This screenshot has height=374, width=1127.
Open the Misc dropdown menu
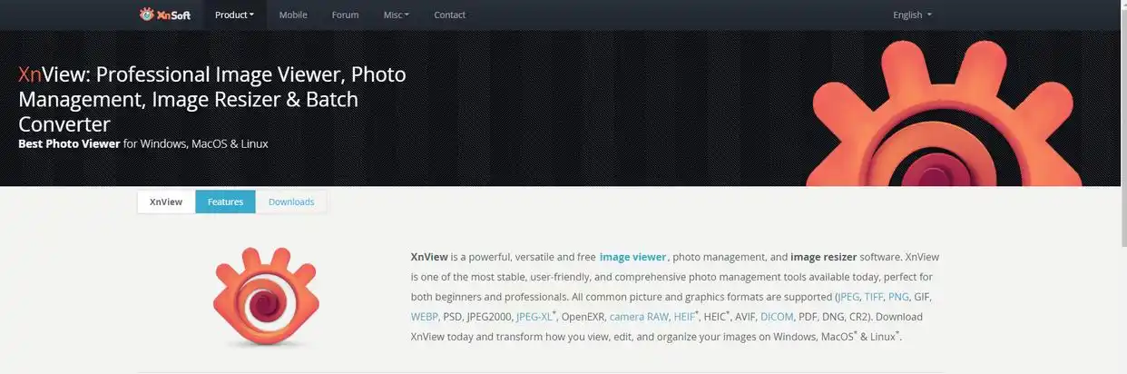pyautogui.click(x=397, y=15)
